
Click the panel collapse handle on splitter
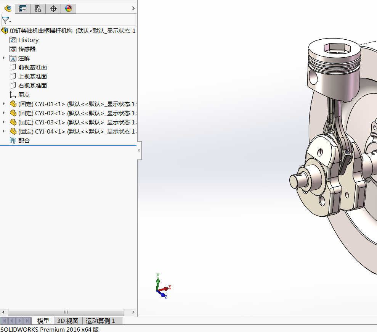point(139,150)
